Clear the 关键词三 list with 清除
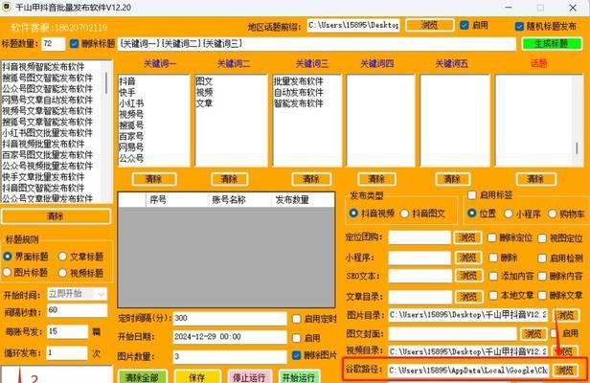Image resolution: width=590 pixels, height=383 pixels. pyautogui.click(x=311, y=179)
